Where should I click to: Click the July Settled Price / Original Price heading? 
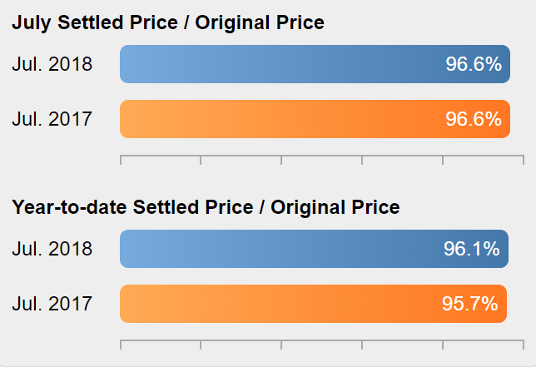pyautogui.click(x=168, y=23)
